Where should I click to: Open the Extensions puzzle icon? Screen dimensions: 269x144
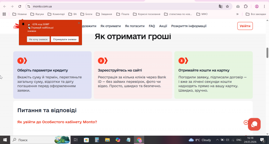click(246, 7)
